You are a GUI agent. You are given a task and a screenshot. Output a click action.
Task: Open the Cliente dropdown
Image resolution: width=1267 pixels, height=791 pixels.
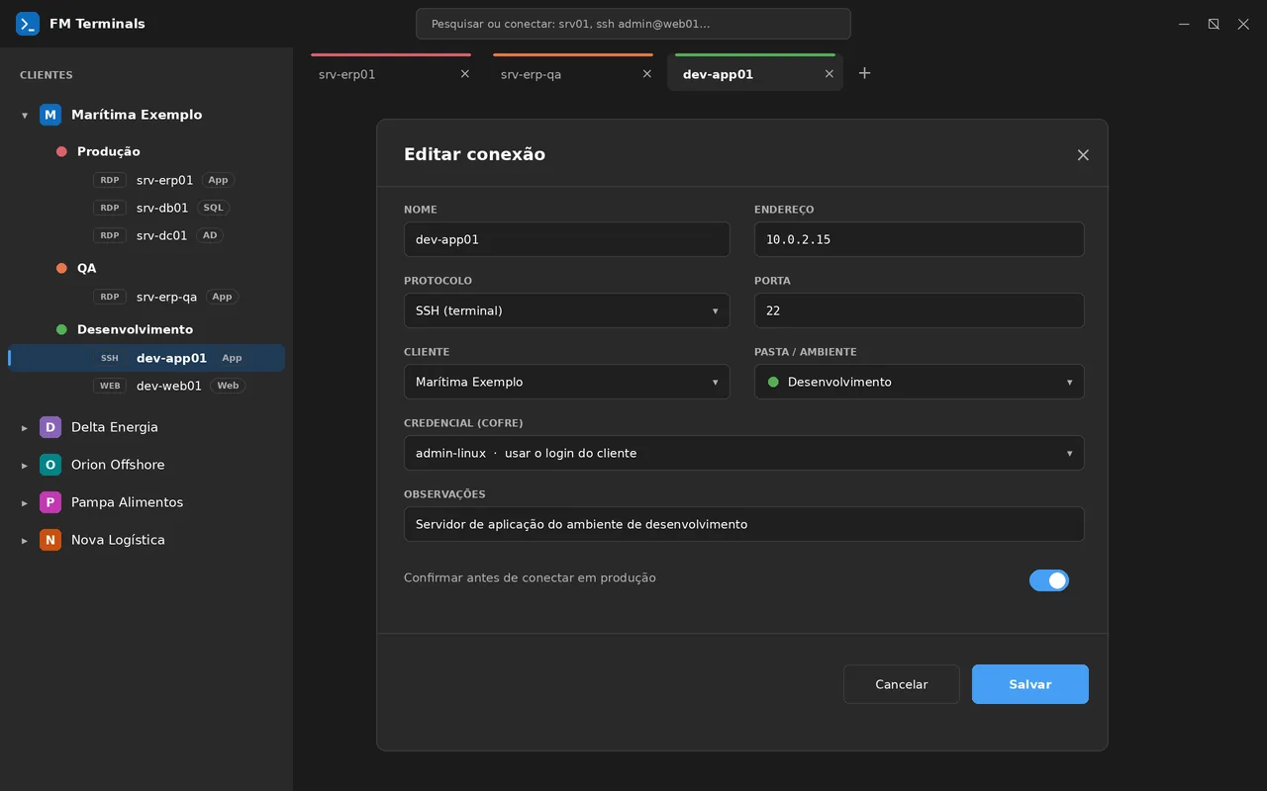coord(567,382)
